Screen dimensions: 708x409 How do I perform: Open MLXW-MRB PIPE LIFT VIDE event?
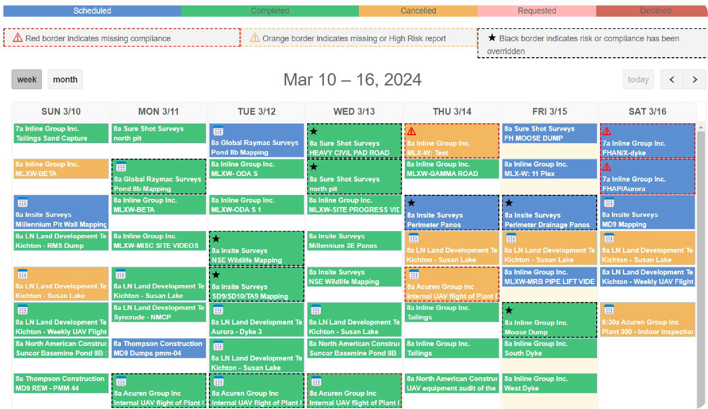click(549, 277)
